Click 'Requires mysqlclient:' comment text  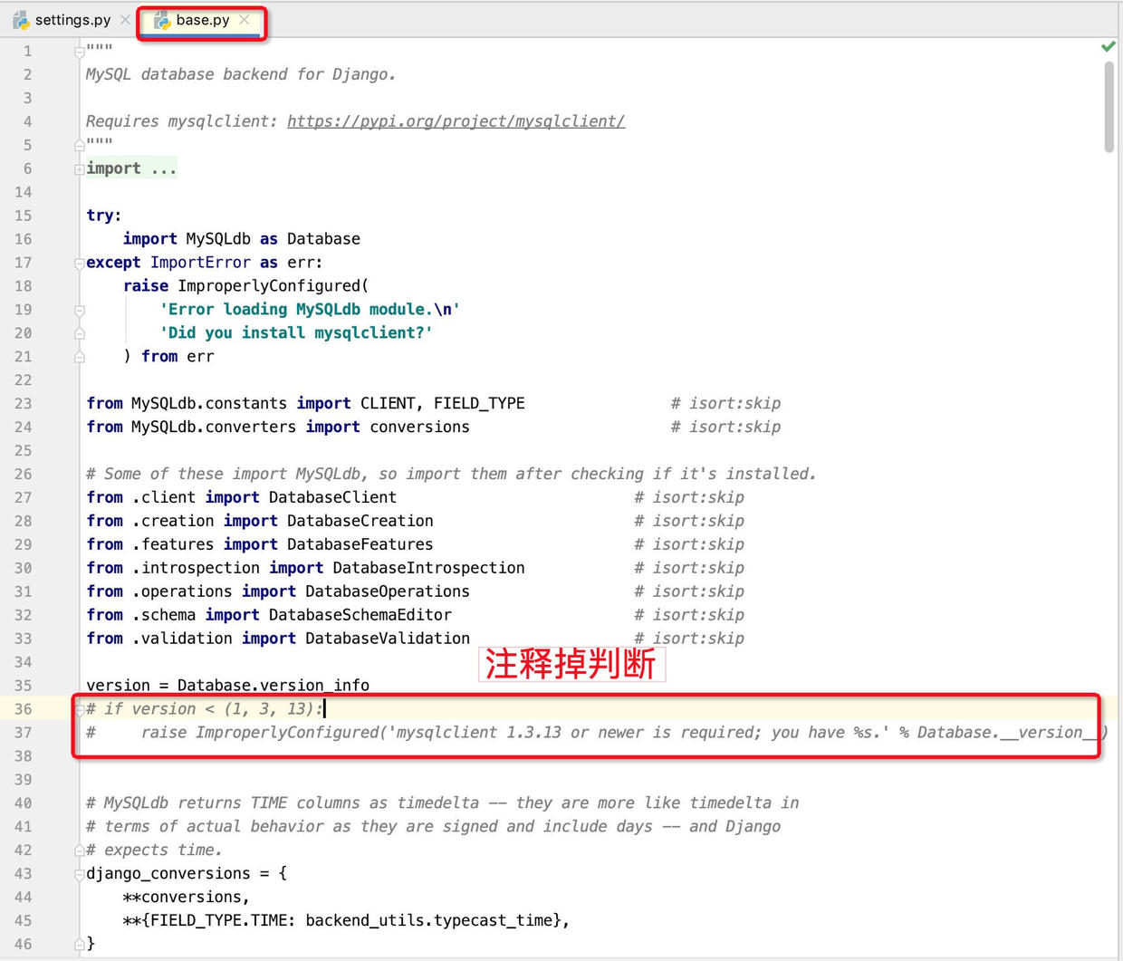pyautogui.click(x=182, y=121)
